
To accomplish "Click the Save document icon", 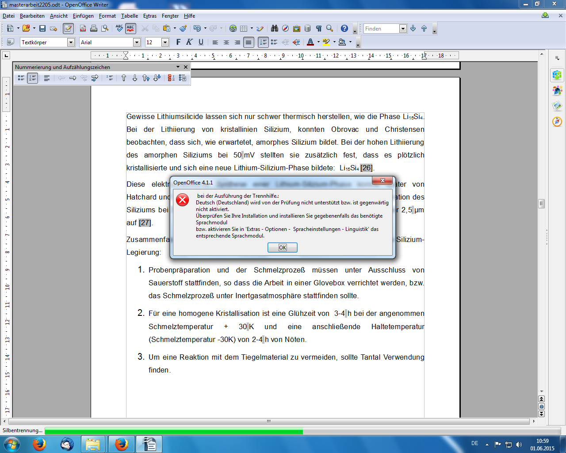I will coord(42,28).
